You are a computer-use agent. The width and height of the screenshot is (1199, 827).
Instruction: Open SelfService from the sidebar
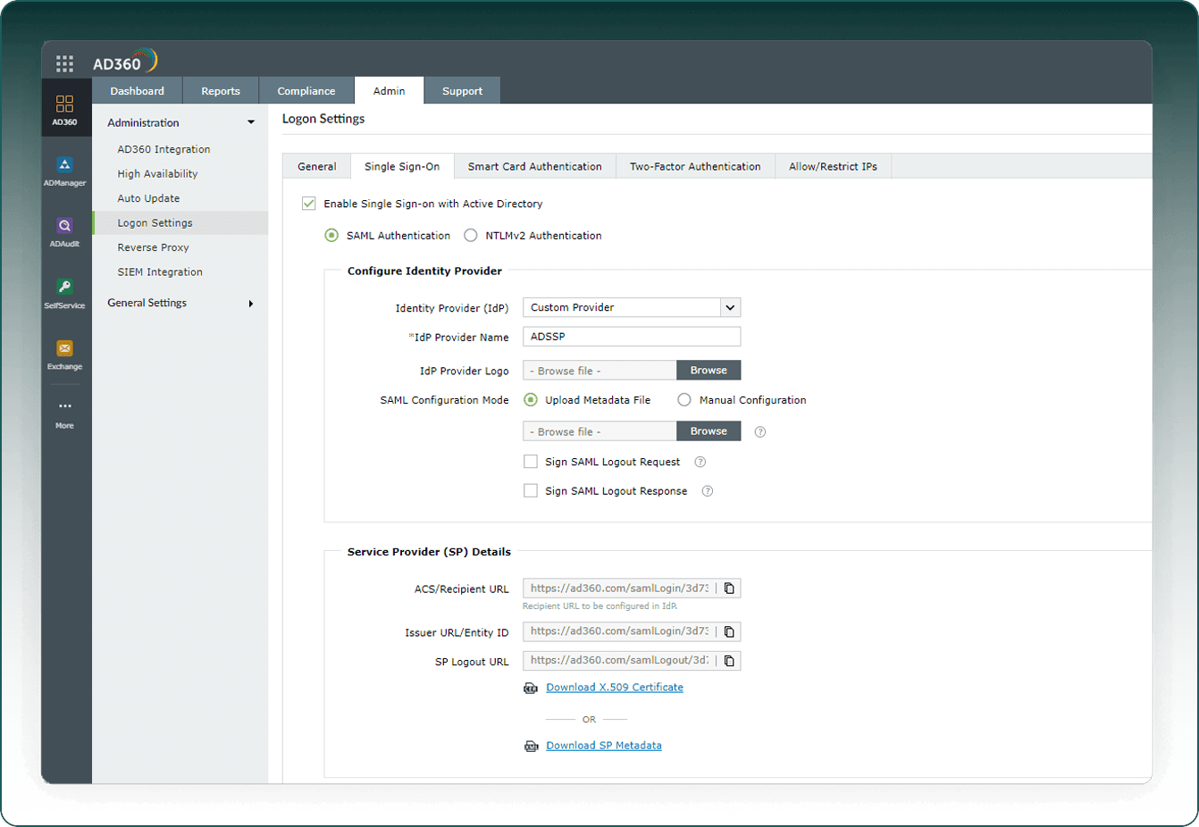tap(64, 294)
